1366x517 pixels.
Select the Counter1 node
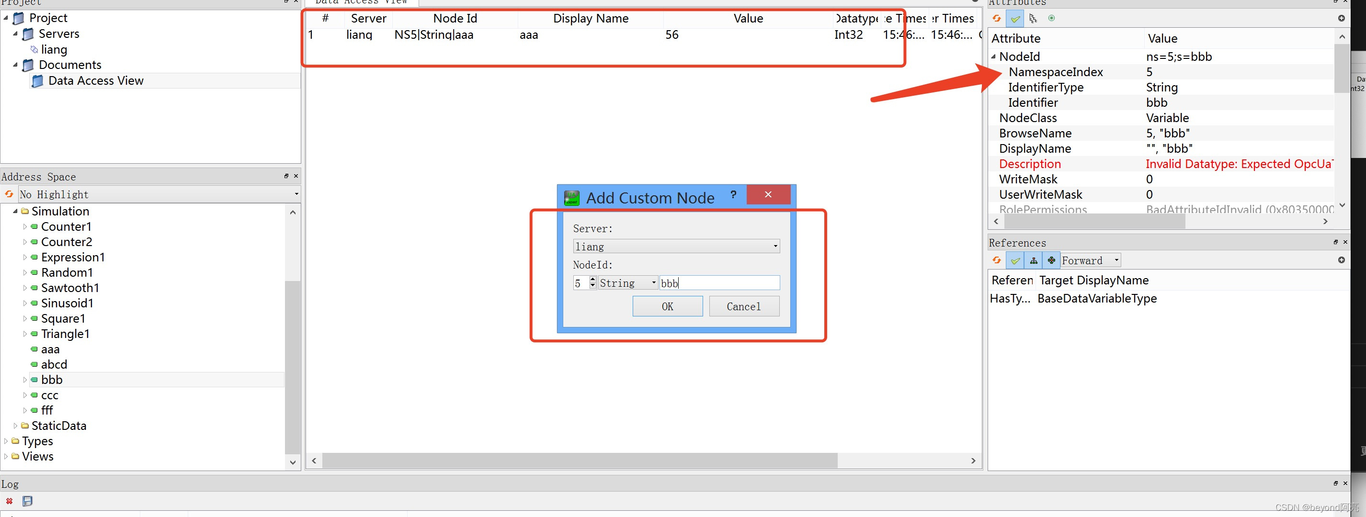click(x=66, y=227)
